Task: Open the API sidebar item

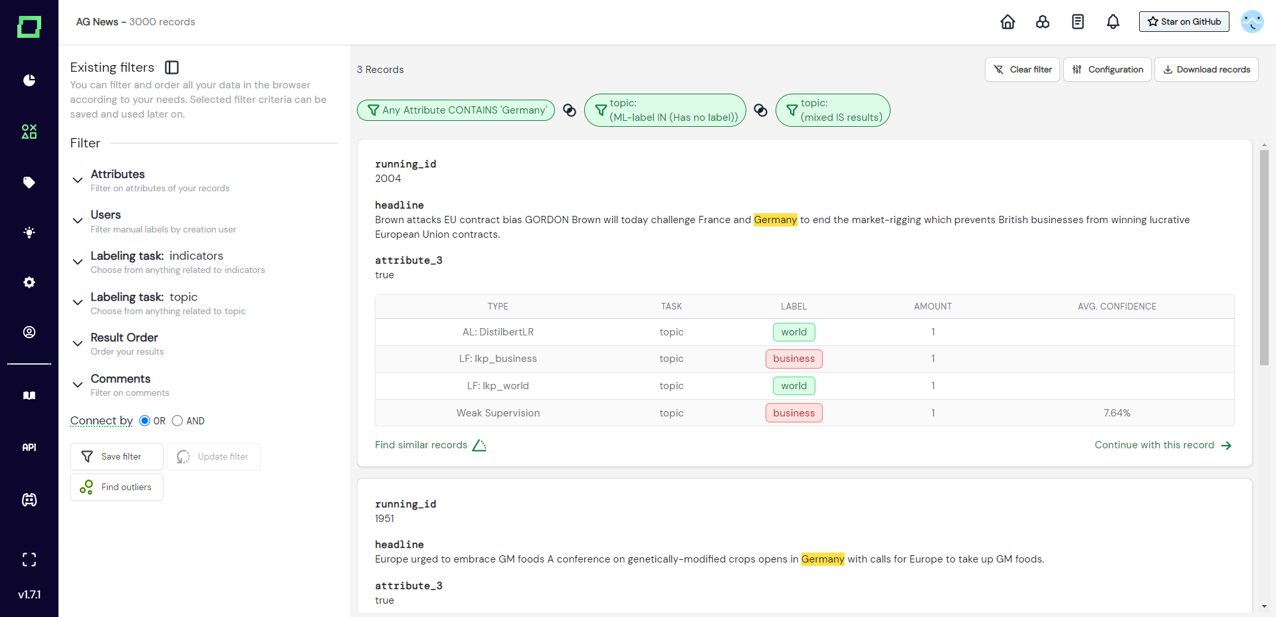Action: click(x=29, y=448)
